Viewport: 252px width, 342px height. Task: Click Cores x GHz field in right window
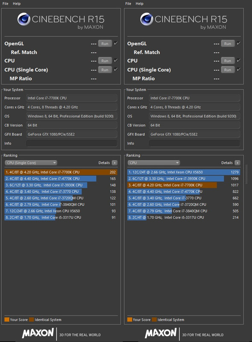(x=195, y=107)
